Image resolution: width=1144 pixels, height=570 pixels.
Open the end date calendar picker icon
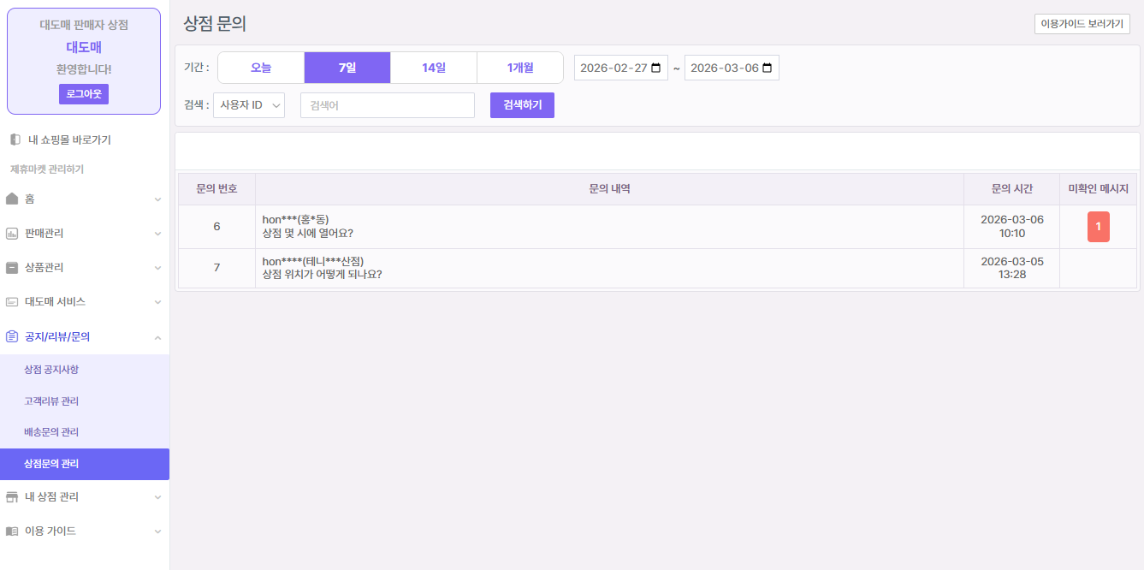(767, 68)
